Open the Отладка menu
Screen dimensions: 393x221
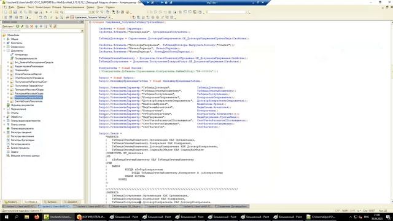(56, 7)
